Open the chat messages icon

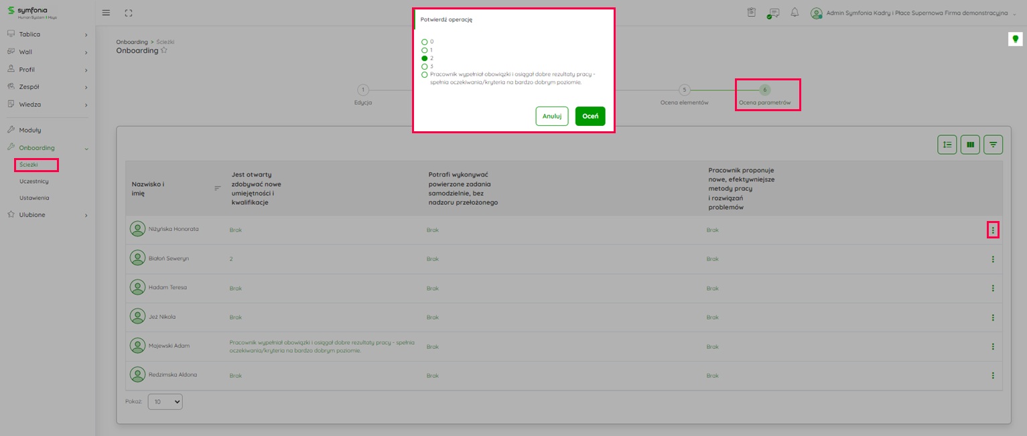pos(774,13)
